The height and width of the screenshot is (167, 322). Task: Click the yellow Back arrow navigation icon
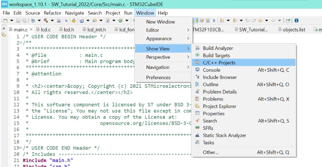pyautogui.click(x=260, y=21)
